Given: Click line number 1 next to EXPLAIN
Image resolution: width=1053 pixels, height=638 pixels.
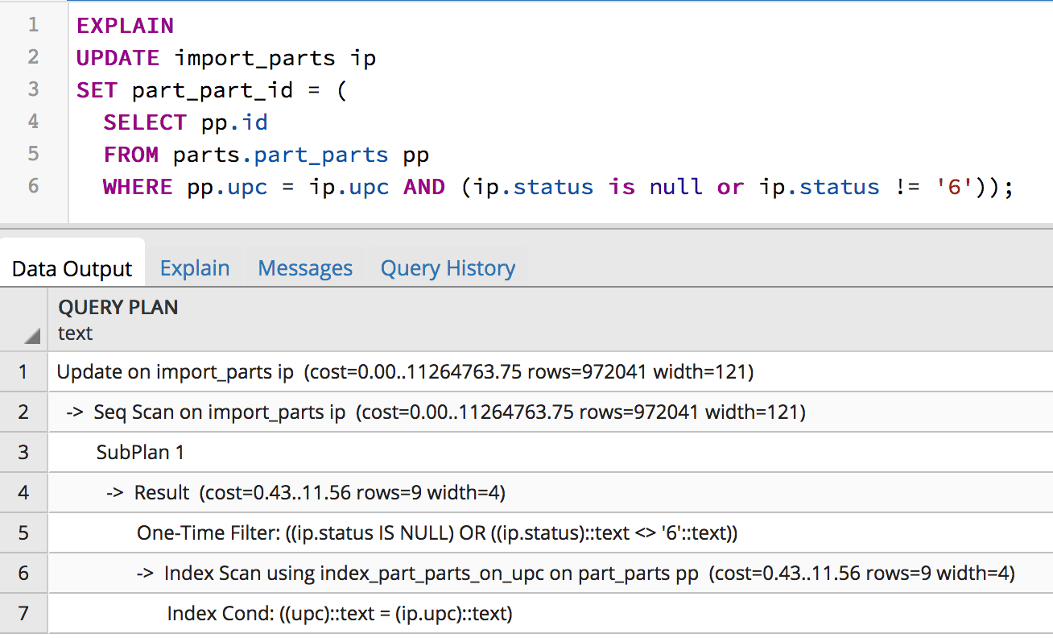Looking at the screenshot, I should pyautogui.click(x=32, y=25).
